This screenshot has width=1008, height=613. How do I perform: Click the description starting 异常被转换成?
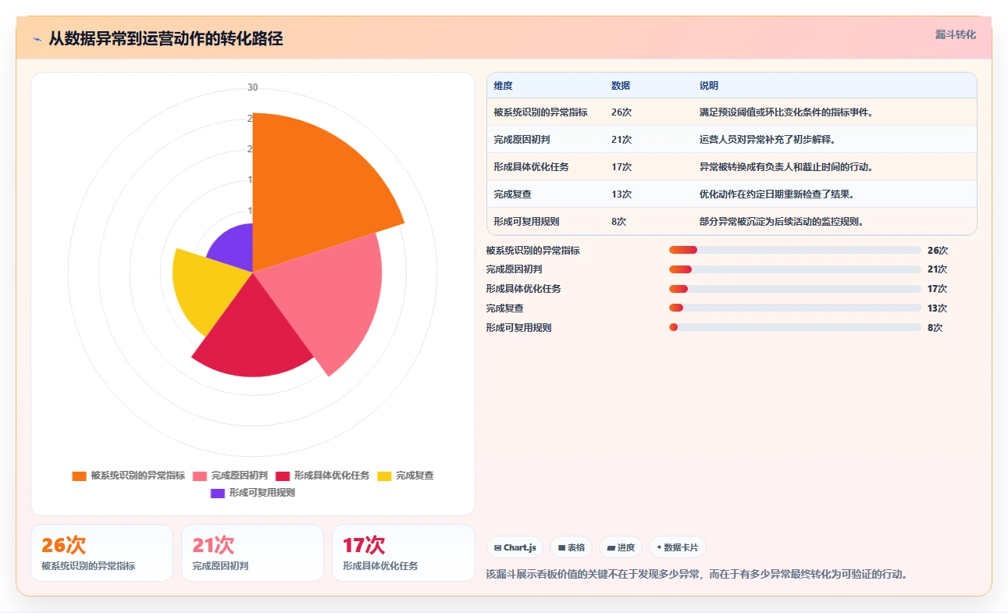pyautogui.click(x=786, y=167)
